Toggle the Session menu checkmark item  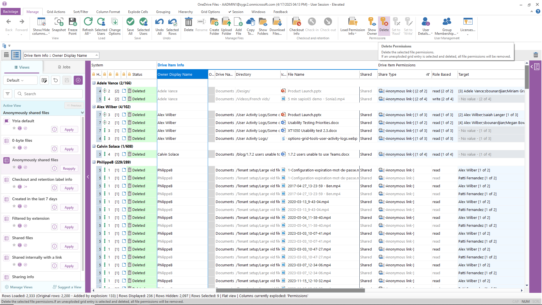pos(236,12)
